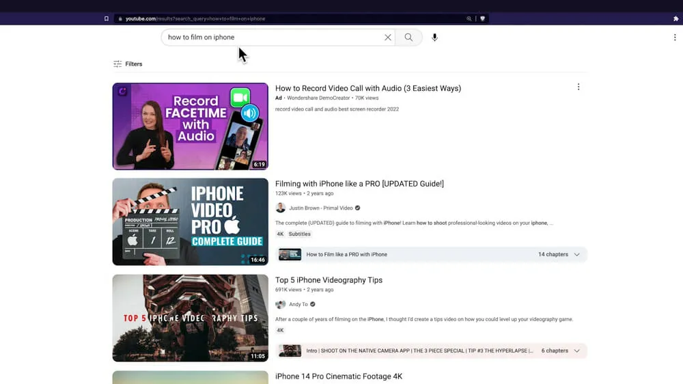
Task: Open the Filters options
Action: pyautogui.click(x=128, y=64)
